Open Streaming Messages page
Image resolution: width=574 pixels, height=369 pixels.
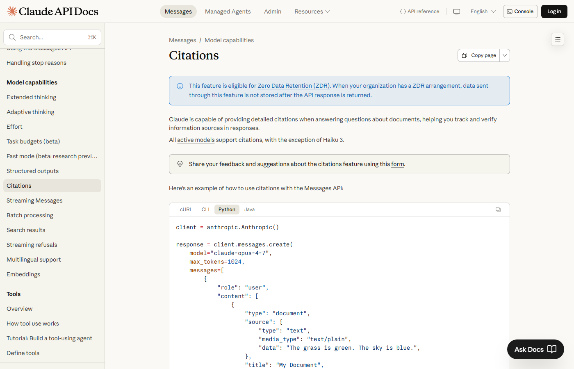[52, 200]
